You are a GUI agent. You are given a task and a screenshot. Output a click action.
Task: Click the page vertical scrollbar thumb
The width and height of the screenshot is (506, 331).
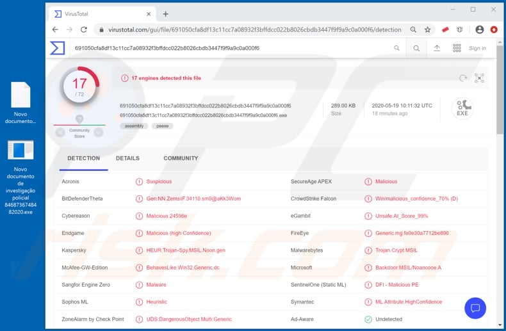coord(500,90)
